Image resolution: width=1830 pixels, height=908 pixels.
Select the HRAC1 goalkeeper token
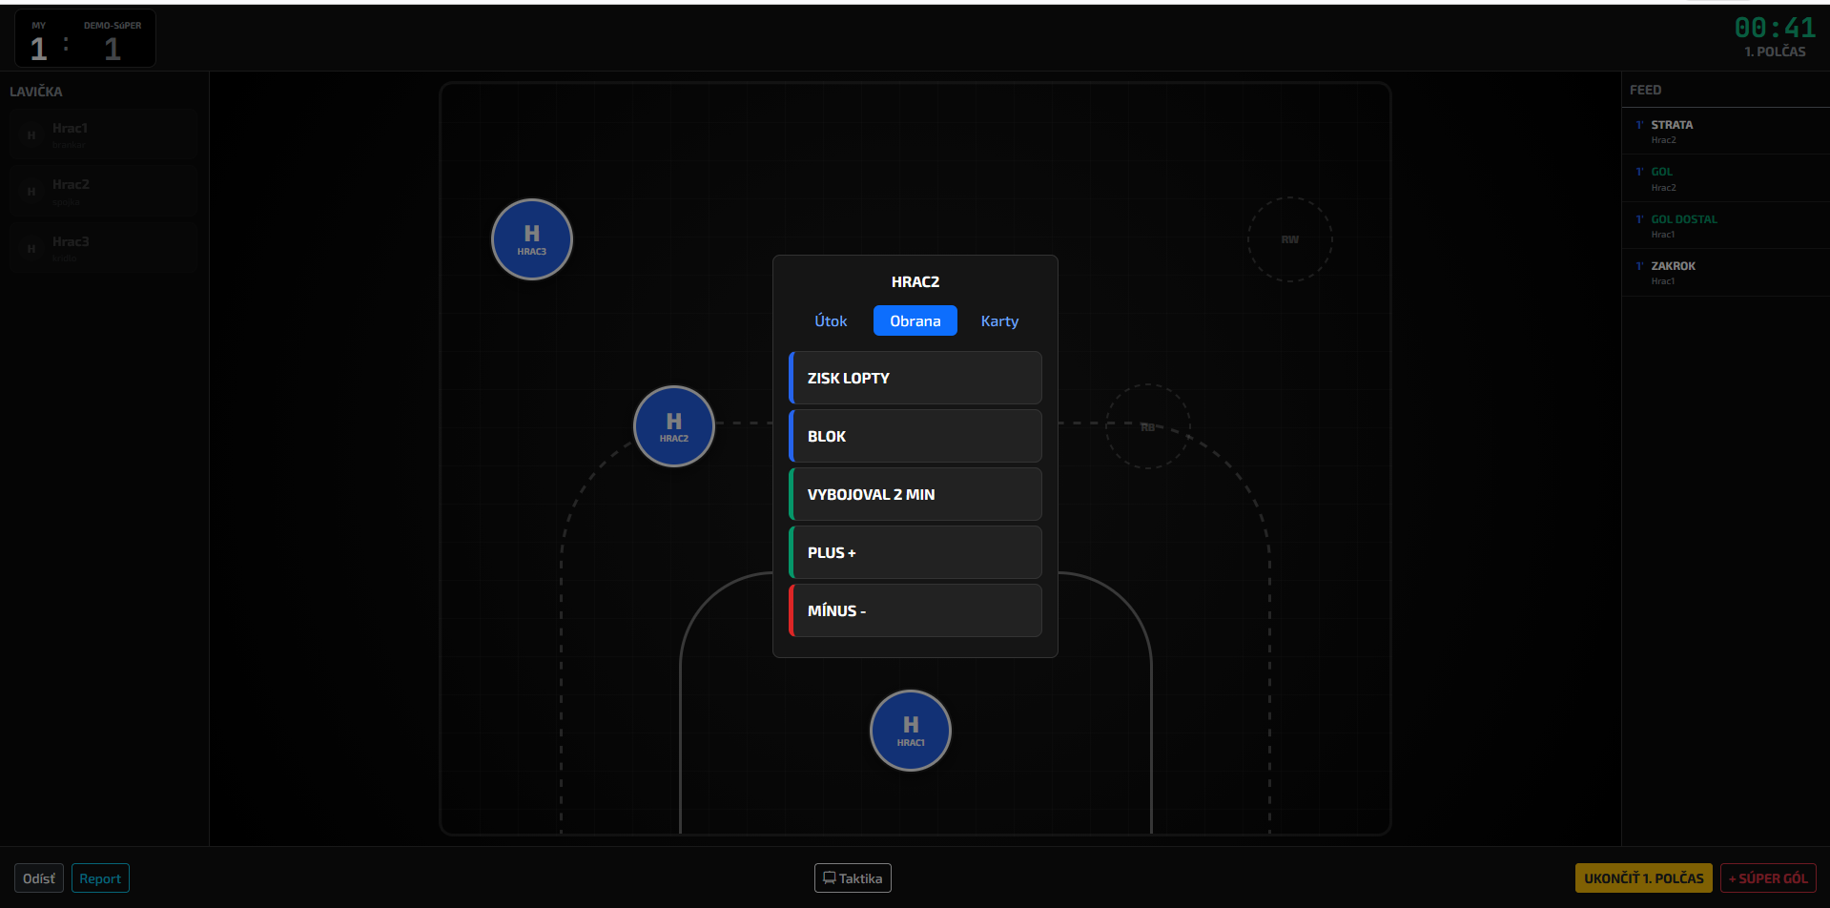click(x=910, y=731)
